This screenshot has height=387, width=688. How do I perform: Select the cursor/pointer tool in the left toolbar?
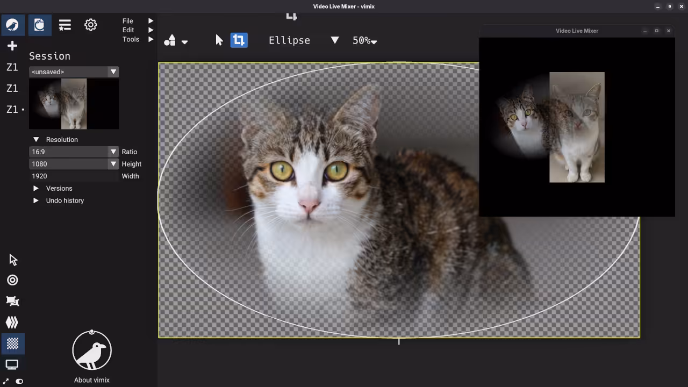click(13, 260)
